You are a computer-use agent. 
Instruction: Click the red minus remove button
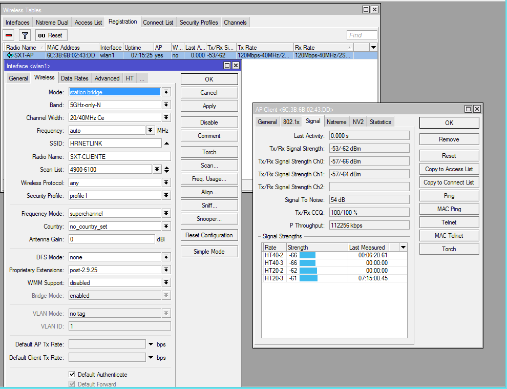coord(9,35)
